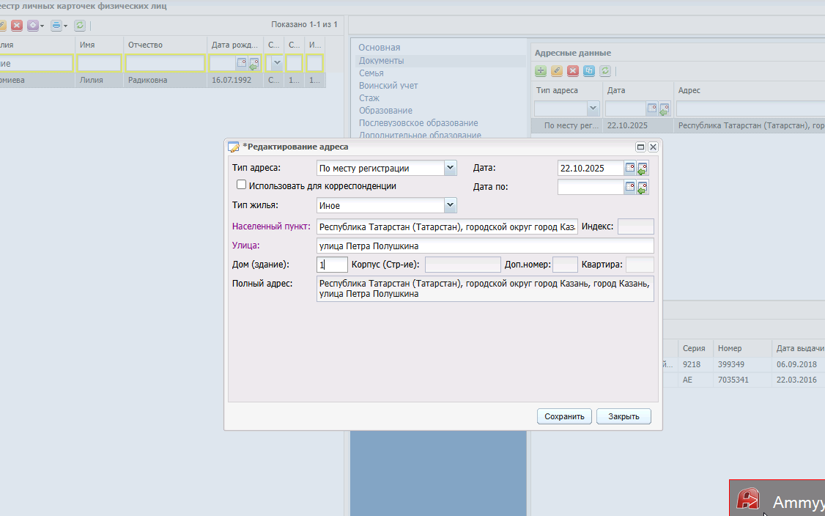Screen dimensions: 825x516
Task: Open Тип адреса filter dropdown in grid
Action: pos(593,108)
